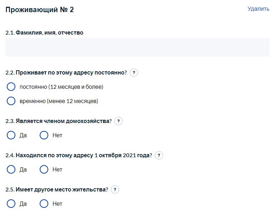Viewport: 276px width, 215px height.
Task: Show help for October 1, 2021 question
Action: pyautogui.click(x=159, y=155)
